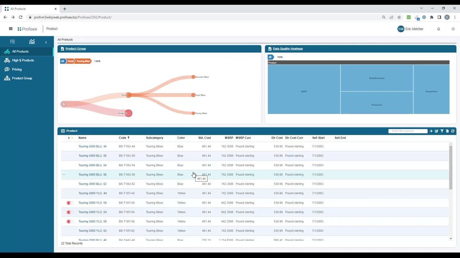
Task: Sort by the Sell End column header
Action: point(340,138)
